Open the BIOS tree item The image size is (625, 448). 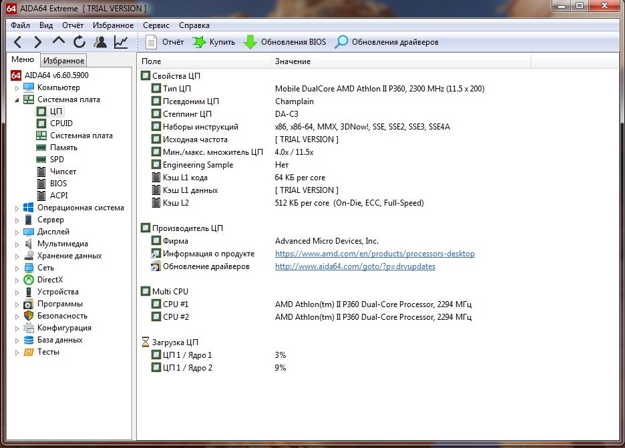tap(51, 184)
